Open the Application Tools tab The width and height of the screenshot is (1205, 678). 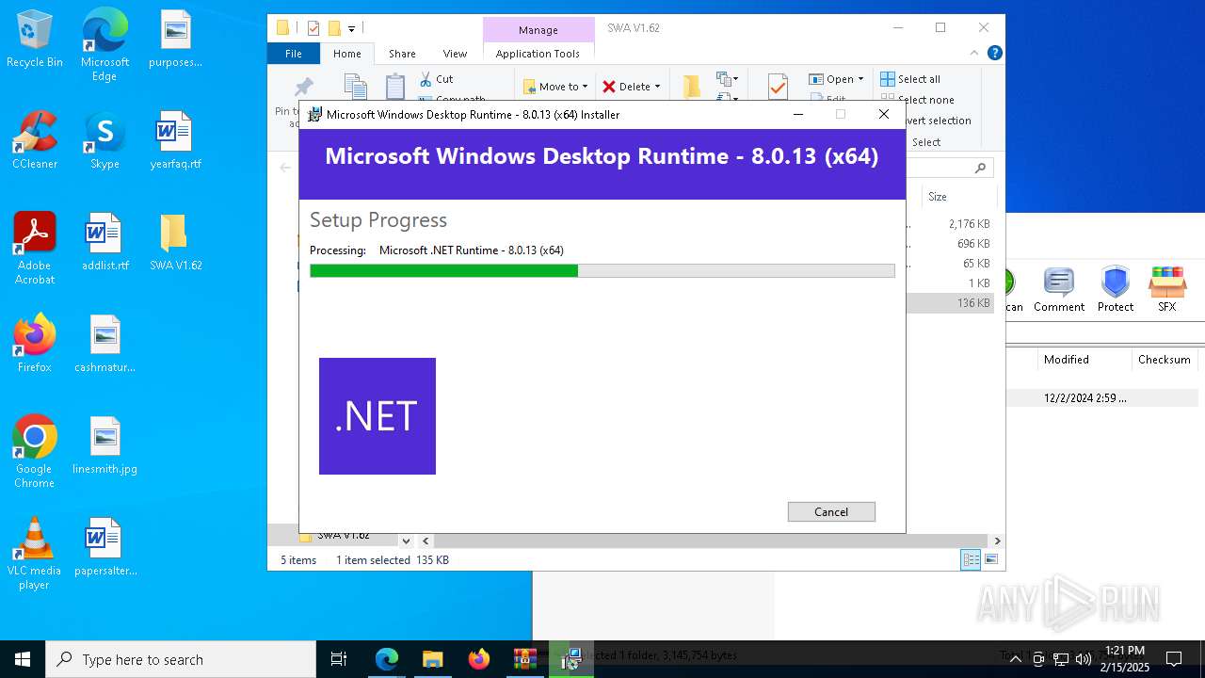pyautogui.click(x=538, y=54)
